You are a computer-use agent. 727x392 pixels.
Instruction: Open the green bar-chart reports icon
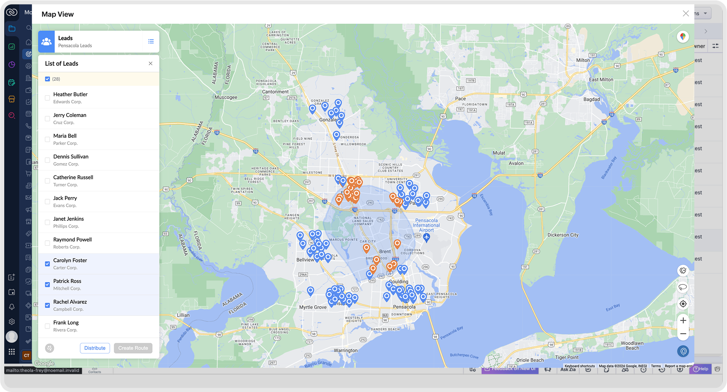tap(12, 47)
